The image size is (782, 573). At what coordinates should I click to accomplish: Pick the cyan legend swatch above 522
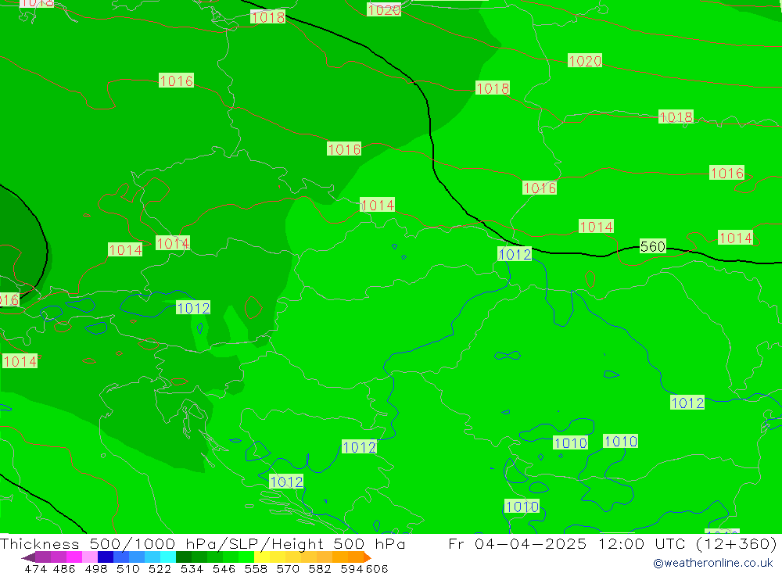click(168, 557)
